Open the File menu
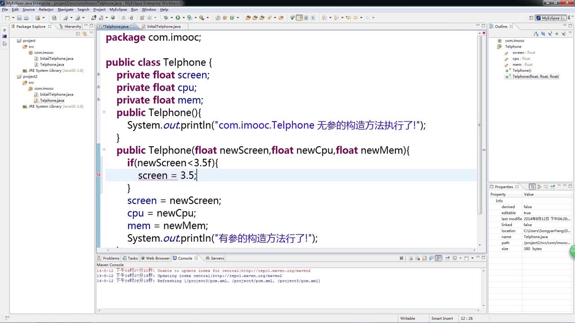 [5, 9]
